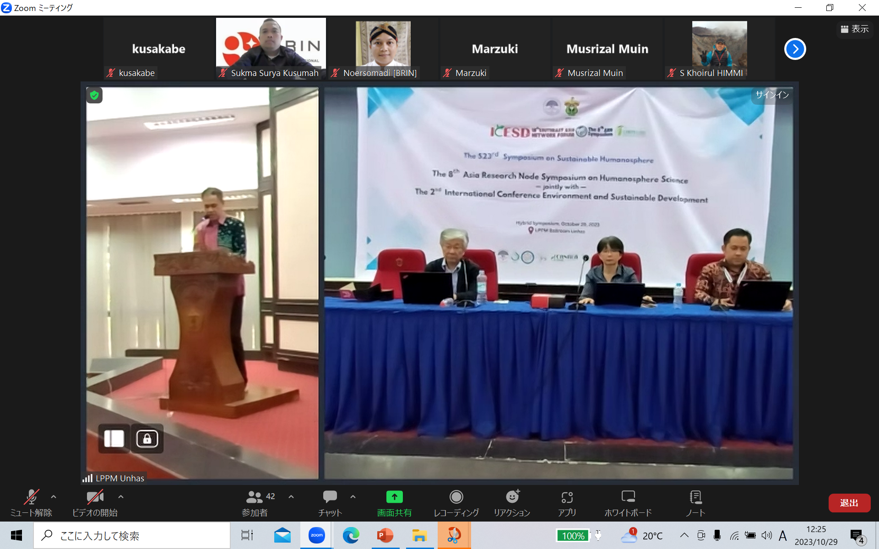Open clock showing 12:25 2023/10/29

pyautogui.click(x=816, y=535)
